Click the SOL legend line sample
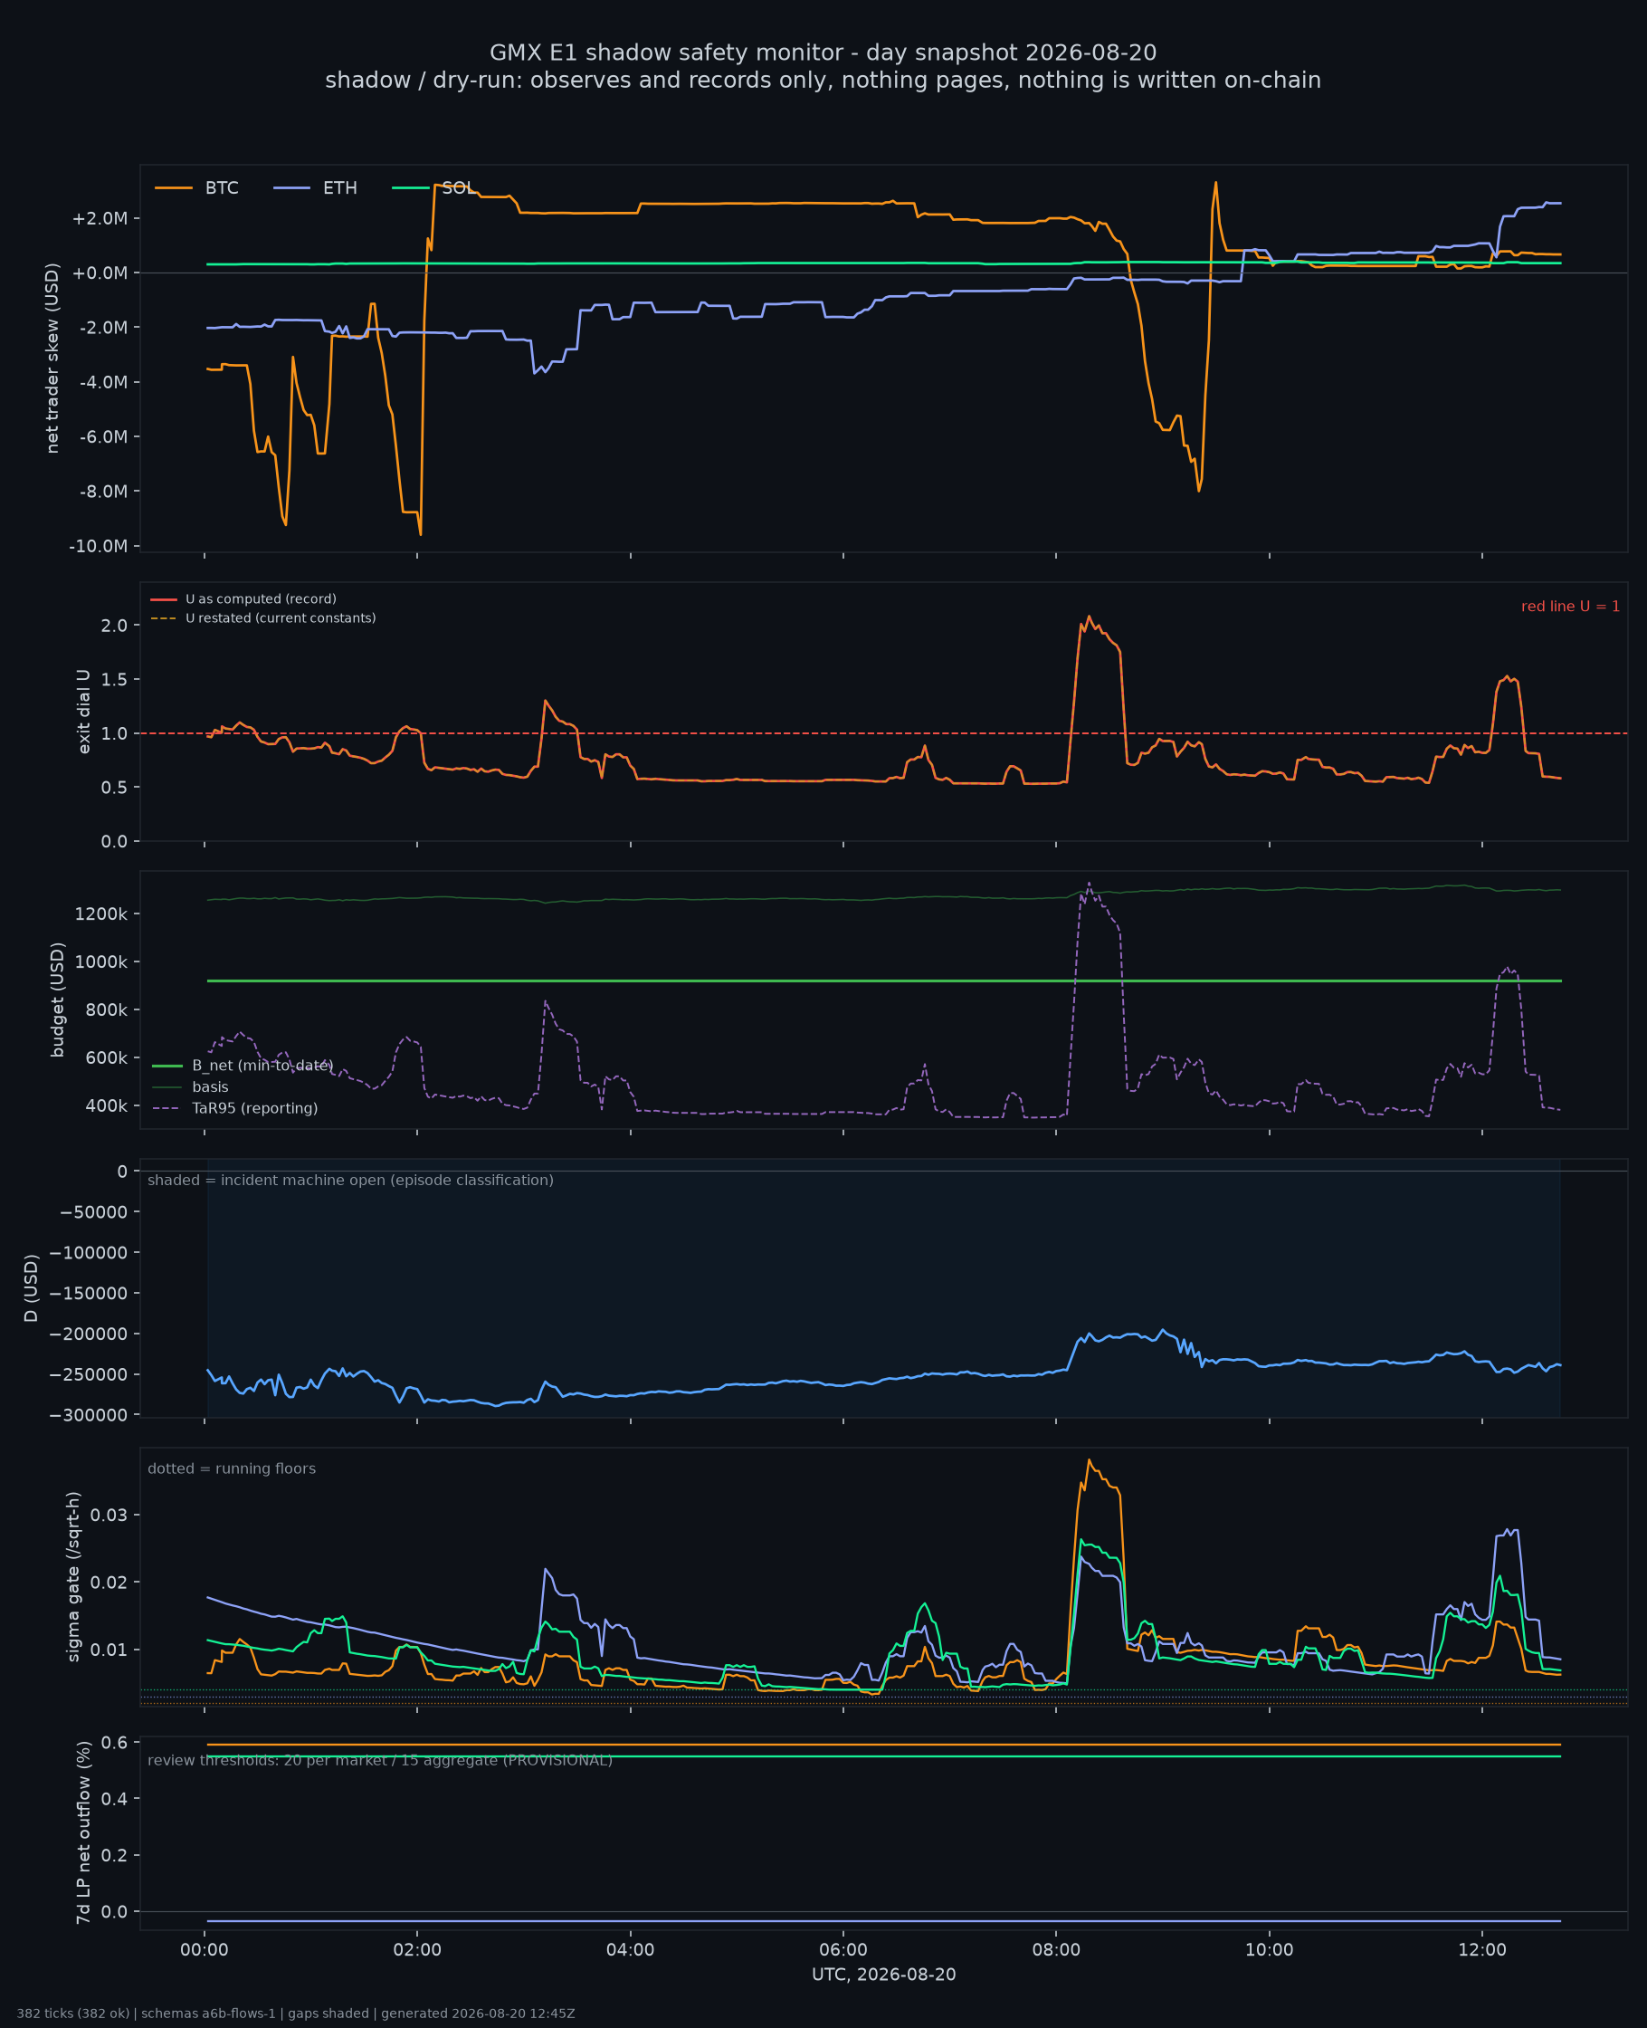The width and height of the screenshot is (1647, 2028). point(411,189)
